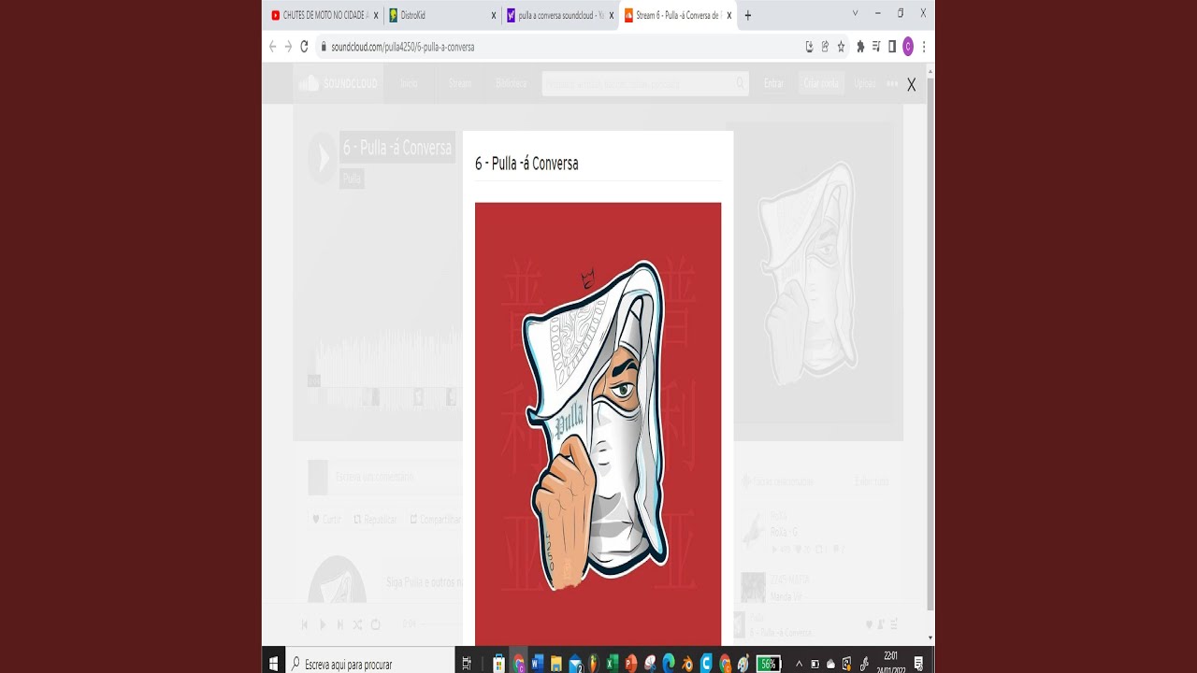Viewport: 1197px width, 673px height.
Task: Open File Explorer from the taskbar
Action: 556,664
